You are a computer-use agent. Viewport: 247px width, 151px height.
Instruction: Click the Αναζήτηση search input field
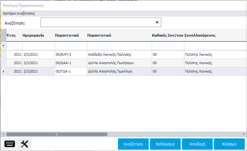(97, 22)
